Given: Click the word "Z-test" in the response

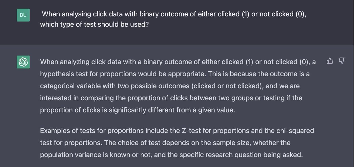Looking at the screenshot, I should pyautogui.click(x=191, y=131).
